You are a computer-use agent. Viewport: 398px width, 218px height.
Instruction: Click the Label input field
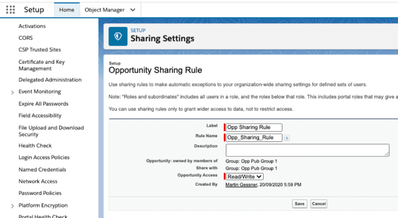click(254, 127)
